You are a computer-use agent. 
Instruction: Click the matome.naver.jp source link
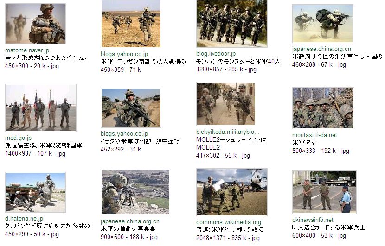[x=27, y=50]
